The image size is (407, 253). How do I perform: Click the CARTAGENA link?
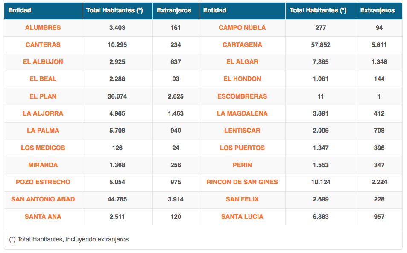(242, 45)
